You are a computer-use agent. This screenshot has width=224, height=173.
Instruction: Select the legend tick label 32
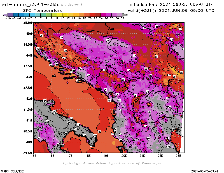pyautogui.click(x=123, y=18)
